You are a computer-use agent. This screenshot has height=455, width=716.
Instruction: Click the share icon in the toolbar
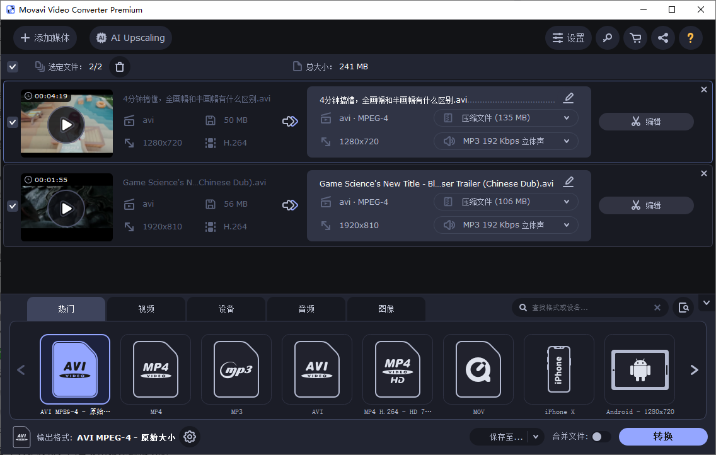pyautogui.click(x=662, y=38)
